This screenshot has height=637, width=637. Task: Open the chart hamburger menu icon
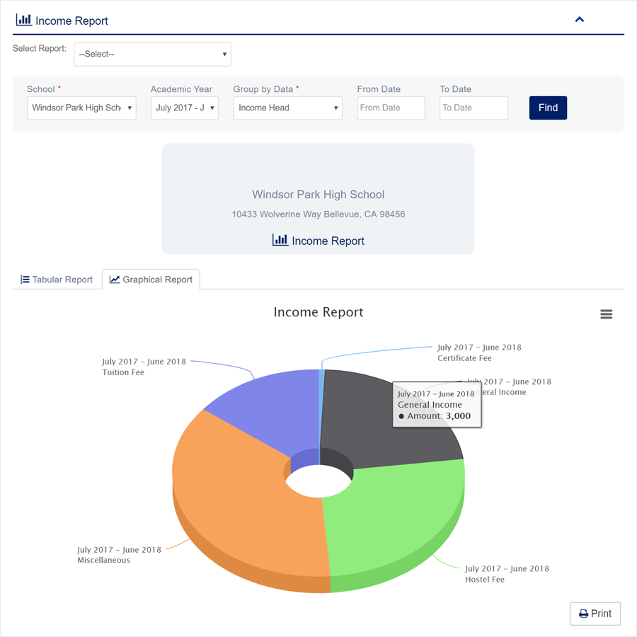[x=606, y=314]
